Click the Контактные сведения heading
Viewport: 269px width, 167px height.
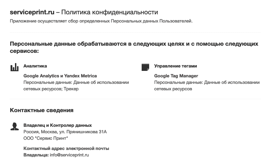point(42,110)
